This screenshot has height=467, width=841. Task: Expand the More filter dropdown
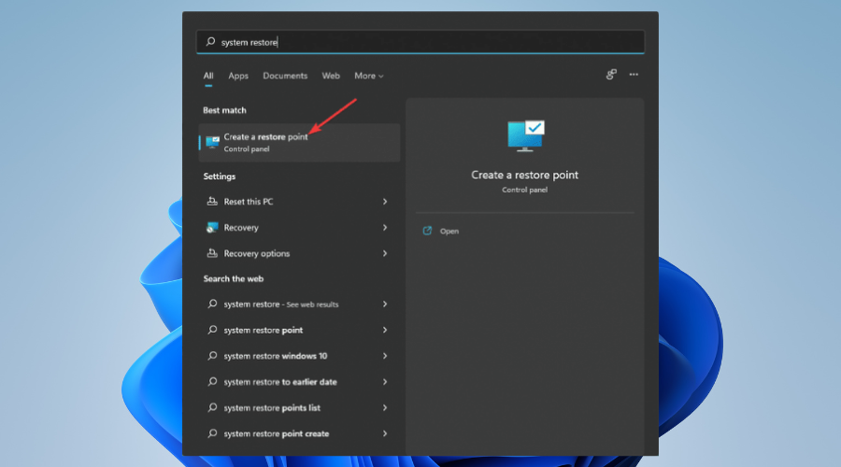click(x=368, y=76)
